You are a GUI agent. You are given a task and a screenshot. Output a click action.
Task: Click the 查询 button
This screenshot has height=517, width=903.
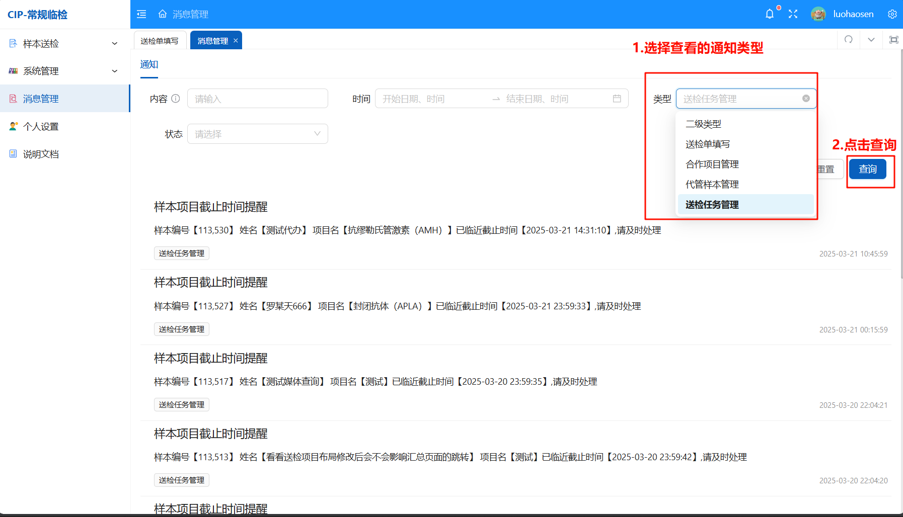pyautogui.click(x=867, y=169)
